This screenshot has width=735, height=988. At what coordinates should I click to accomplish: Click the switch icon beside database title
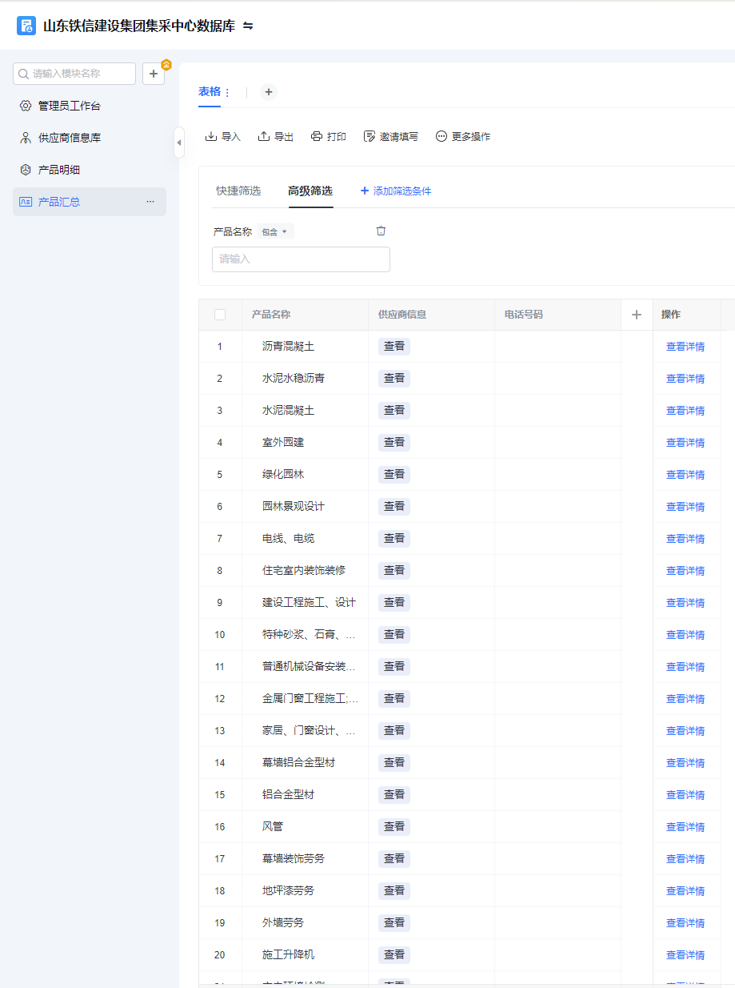248,26
